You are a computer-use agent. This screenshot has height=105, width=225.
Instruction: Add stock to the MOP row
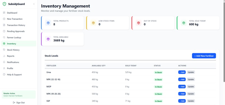[x=182, y=87]
